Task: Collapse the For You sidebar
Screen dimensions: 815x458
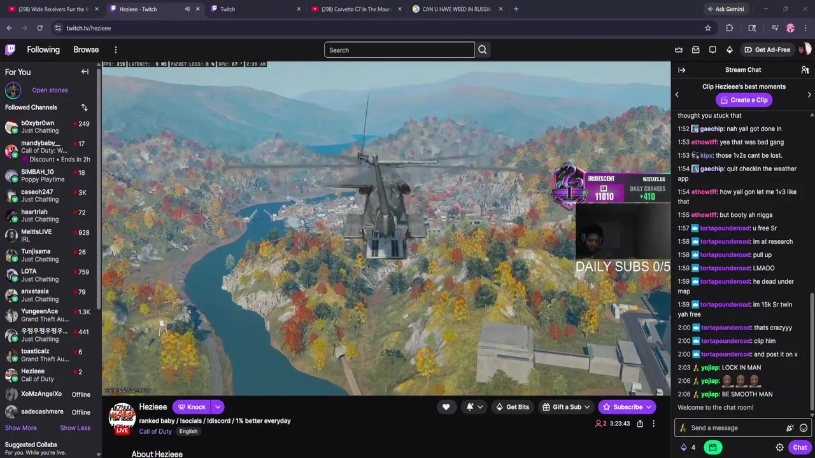Action: (85, 72)
